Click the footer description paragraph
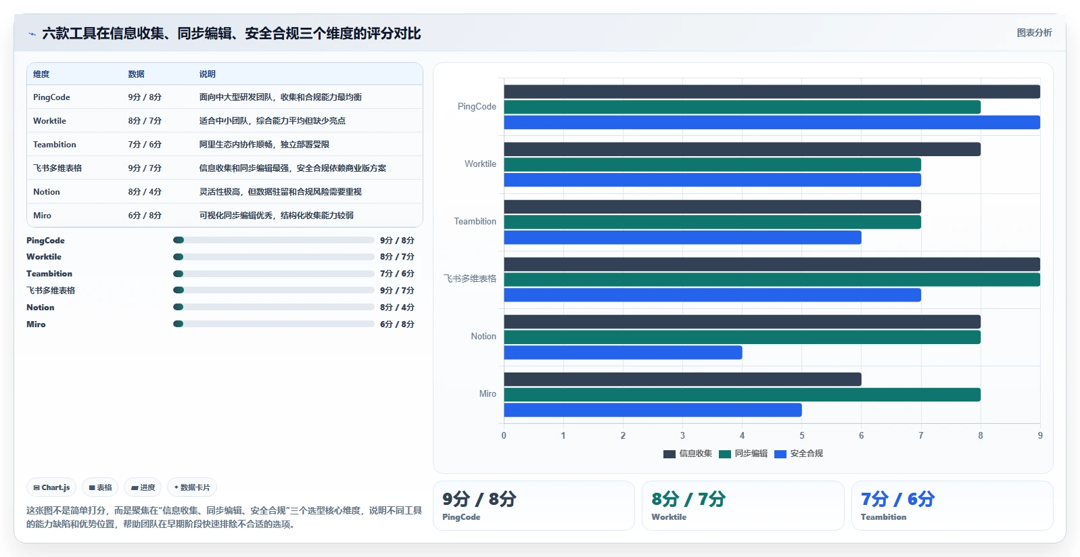This screenshot has width=1080, height=557. point(224,517)
